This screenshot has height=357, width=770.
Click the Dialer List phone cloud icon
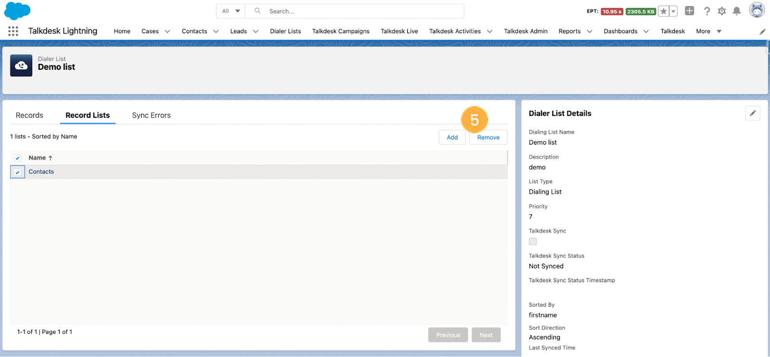point(21,65)
